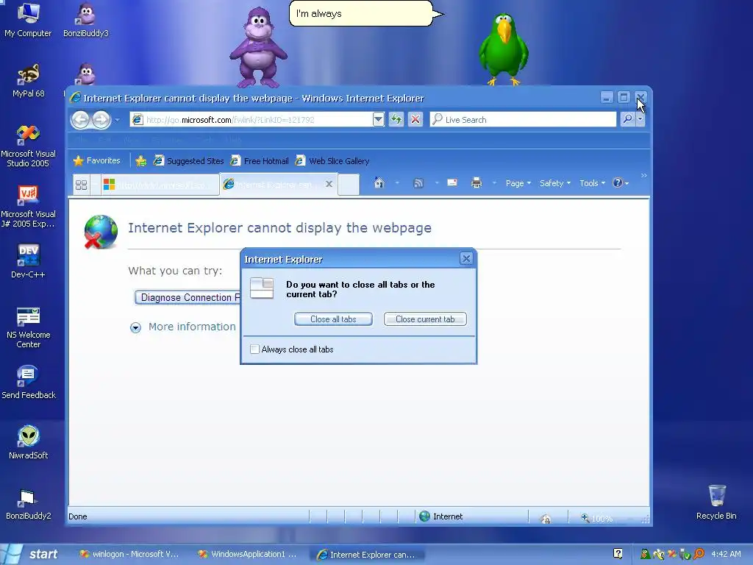Screen dimensions: 753x565
Task: Click the question mark help tray icon
Action: click(x=618, y=553)
